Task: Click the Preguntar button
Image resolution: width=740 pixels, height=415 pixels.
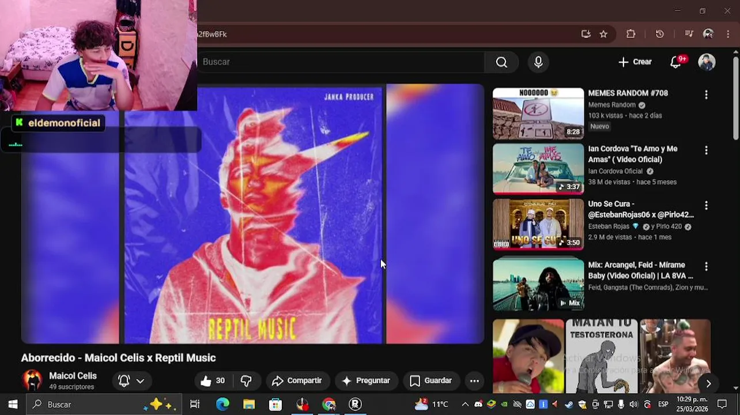Action: pyautogui.click(x=366, y=380)
